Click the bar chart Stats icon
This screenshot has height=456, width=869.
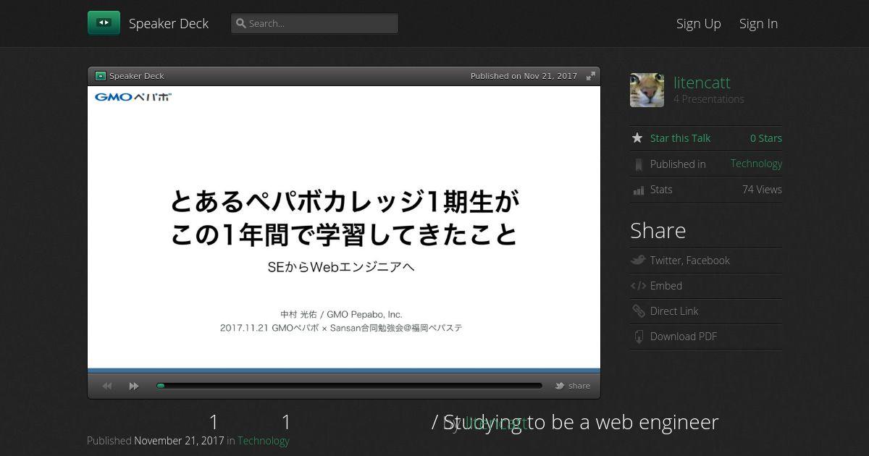(638, 190)
